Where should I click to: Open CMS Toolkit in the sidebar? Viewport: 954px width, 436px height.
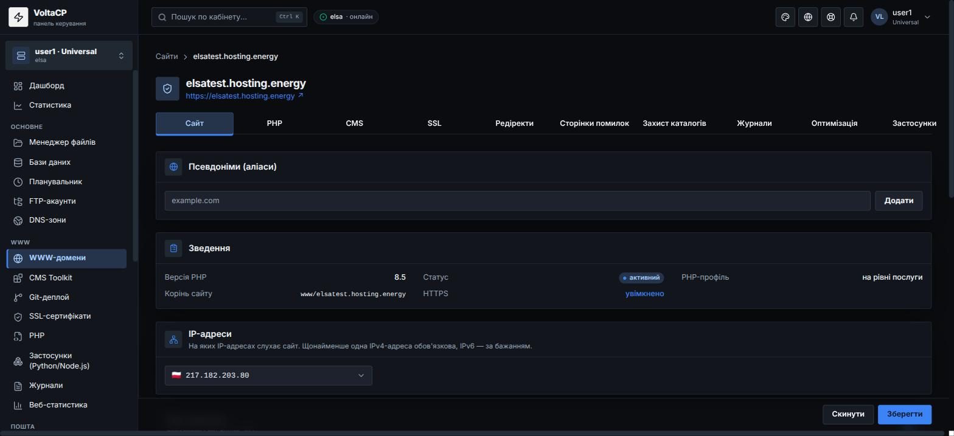pyautogui.click(x=67, y=278)
